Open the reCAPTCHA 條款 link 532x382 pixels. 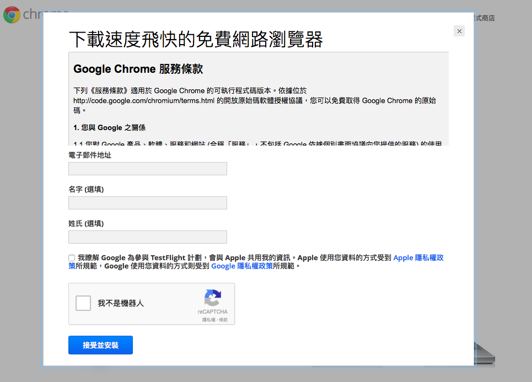(222, 320)
